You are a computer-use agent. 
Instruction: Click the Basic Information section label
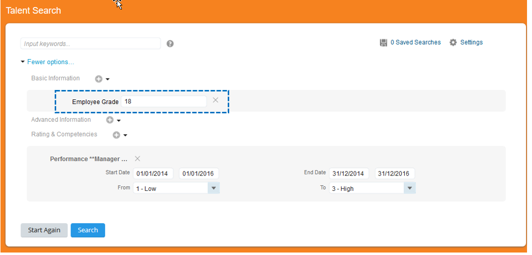[x=55, y=79]
